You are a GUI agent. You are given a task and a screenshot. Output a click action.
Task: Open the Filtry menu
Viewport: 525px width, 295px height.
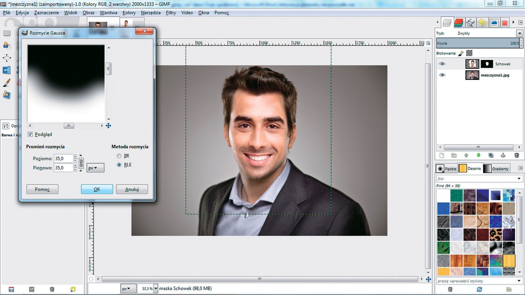click(x=171, y=13)
